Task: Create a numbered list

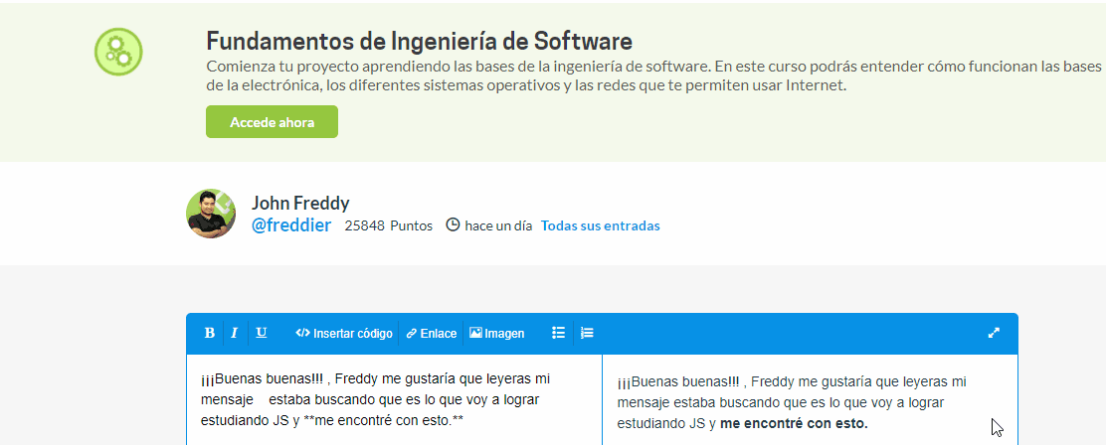Action: pos(587,333)
